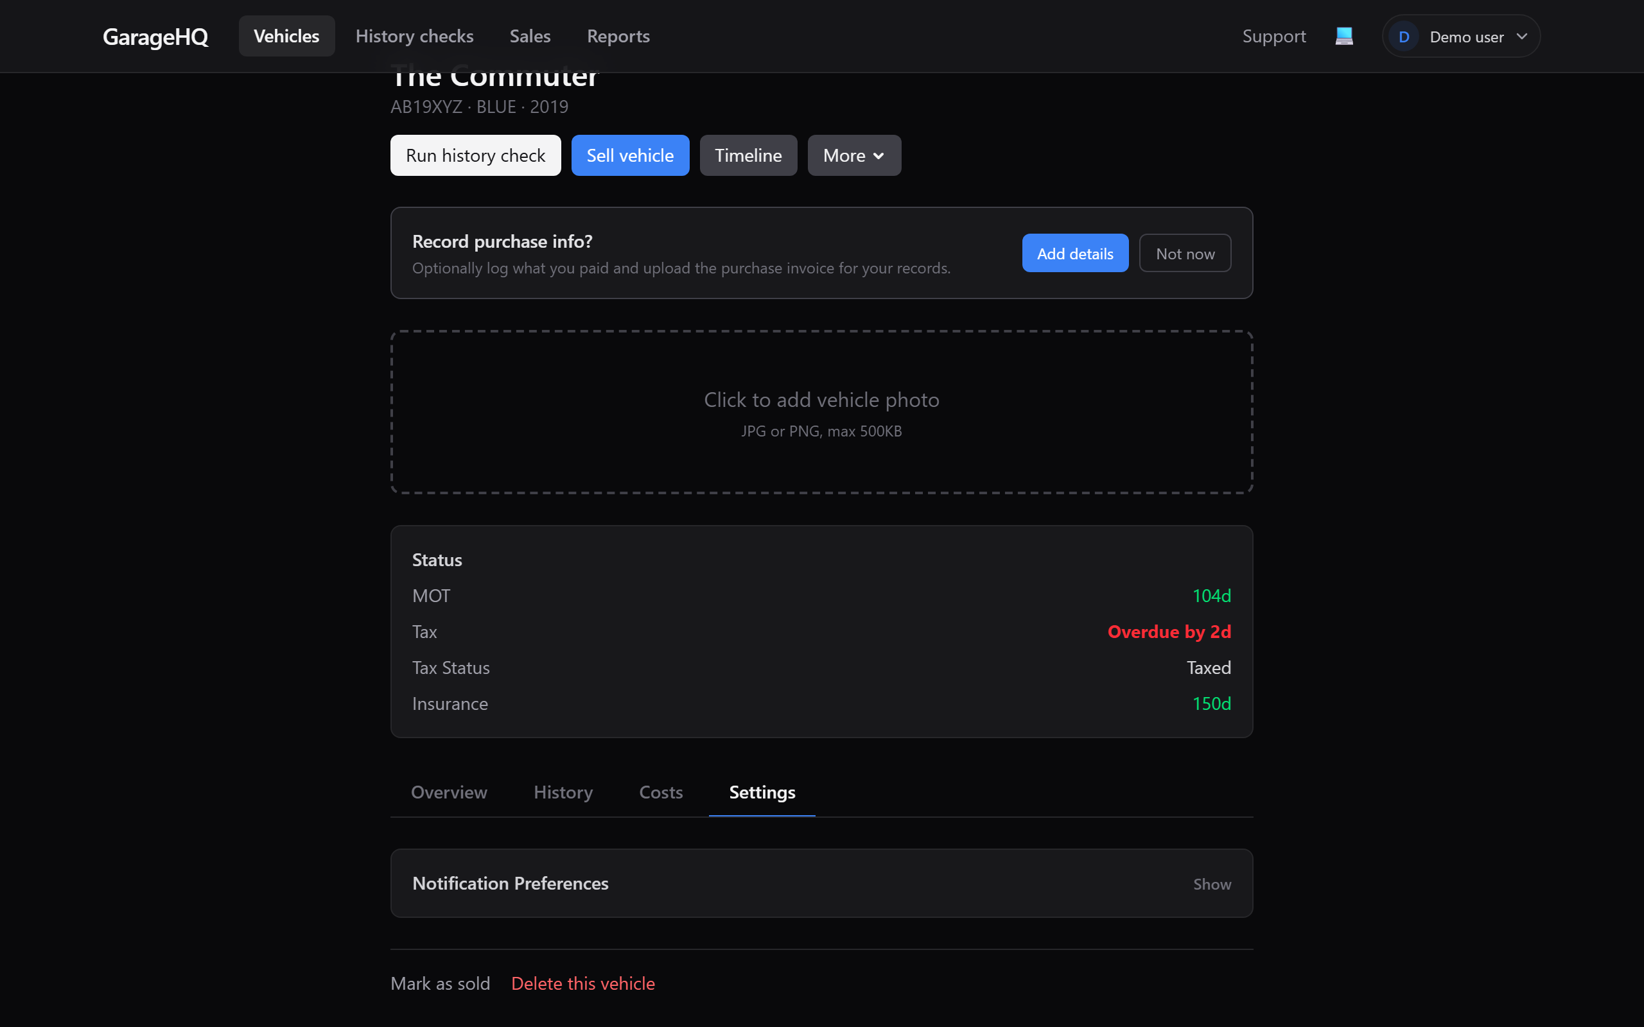Viewport: 1644px width, 1027px height.
Task: Open the Sales nav item
Action: tap(530, 36)
